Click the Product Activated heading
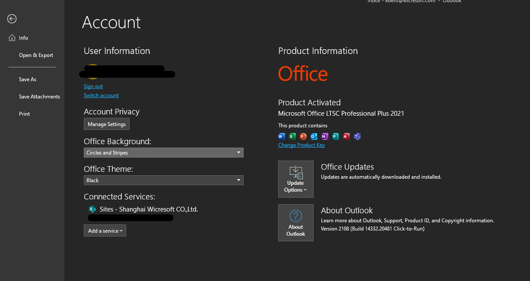Image resolution: width=530 pixels, height=281 pixels. coord(309,103)
